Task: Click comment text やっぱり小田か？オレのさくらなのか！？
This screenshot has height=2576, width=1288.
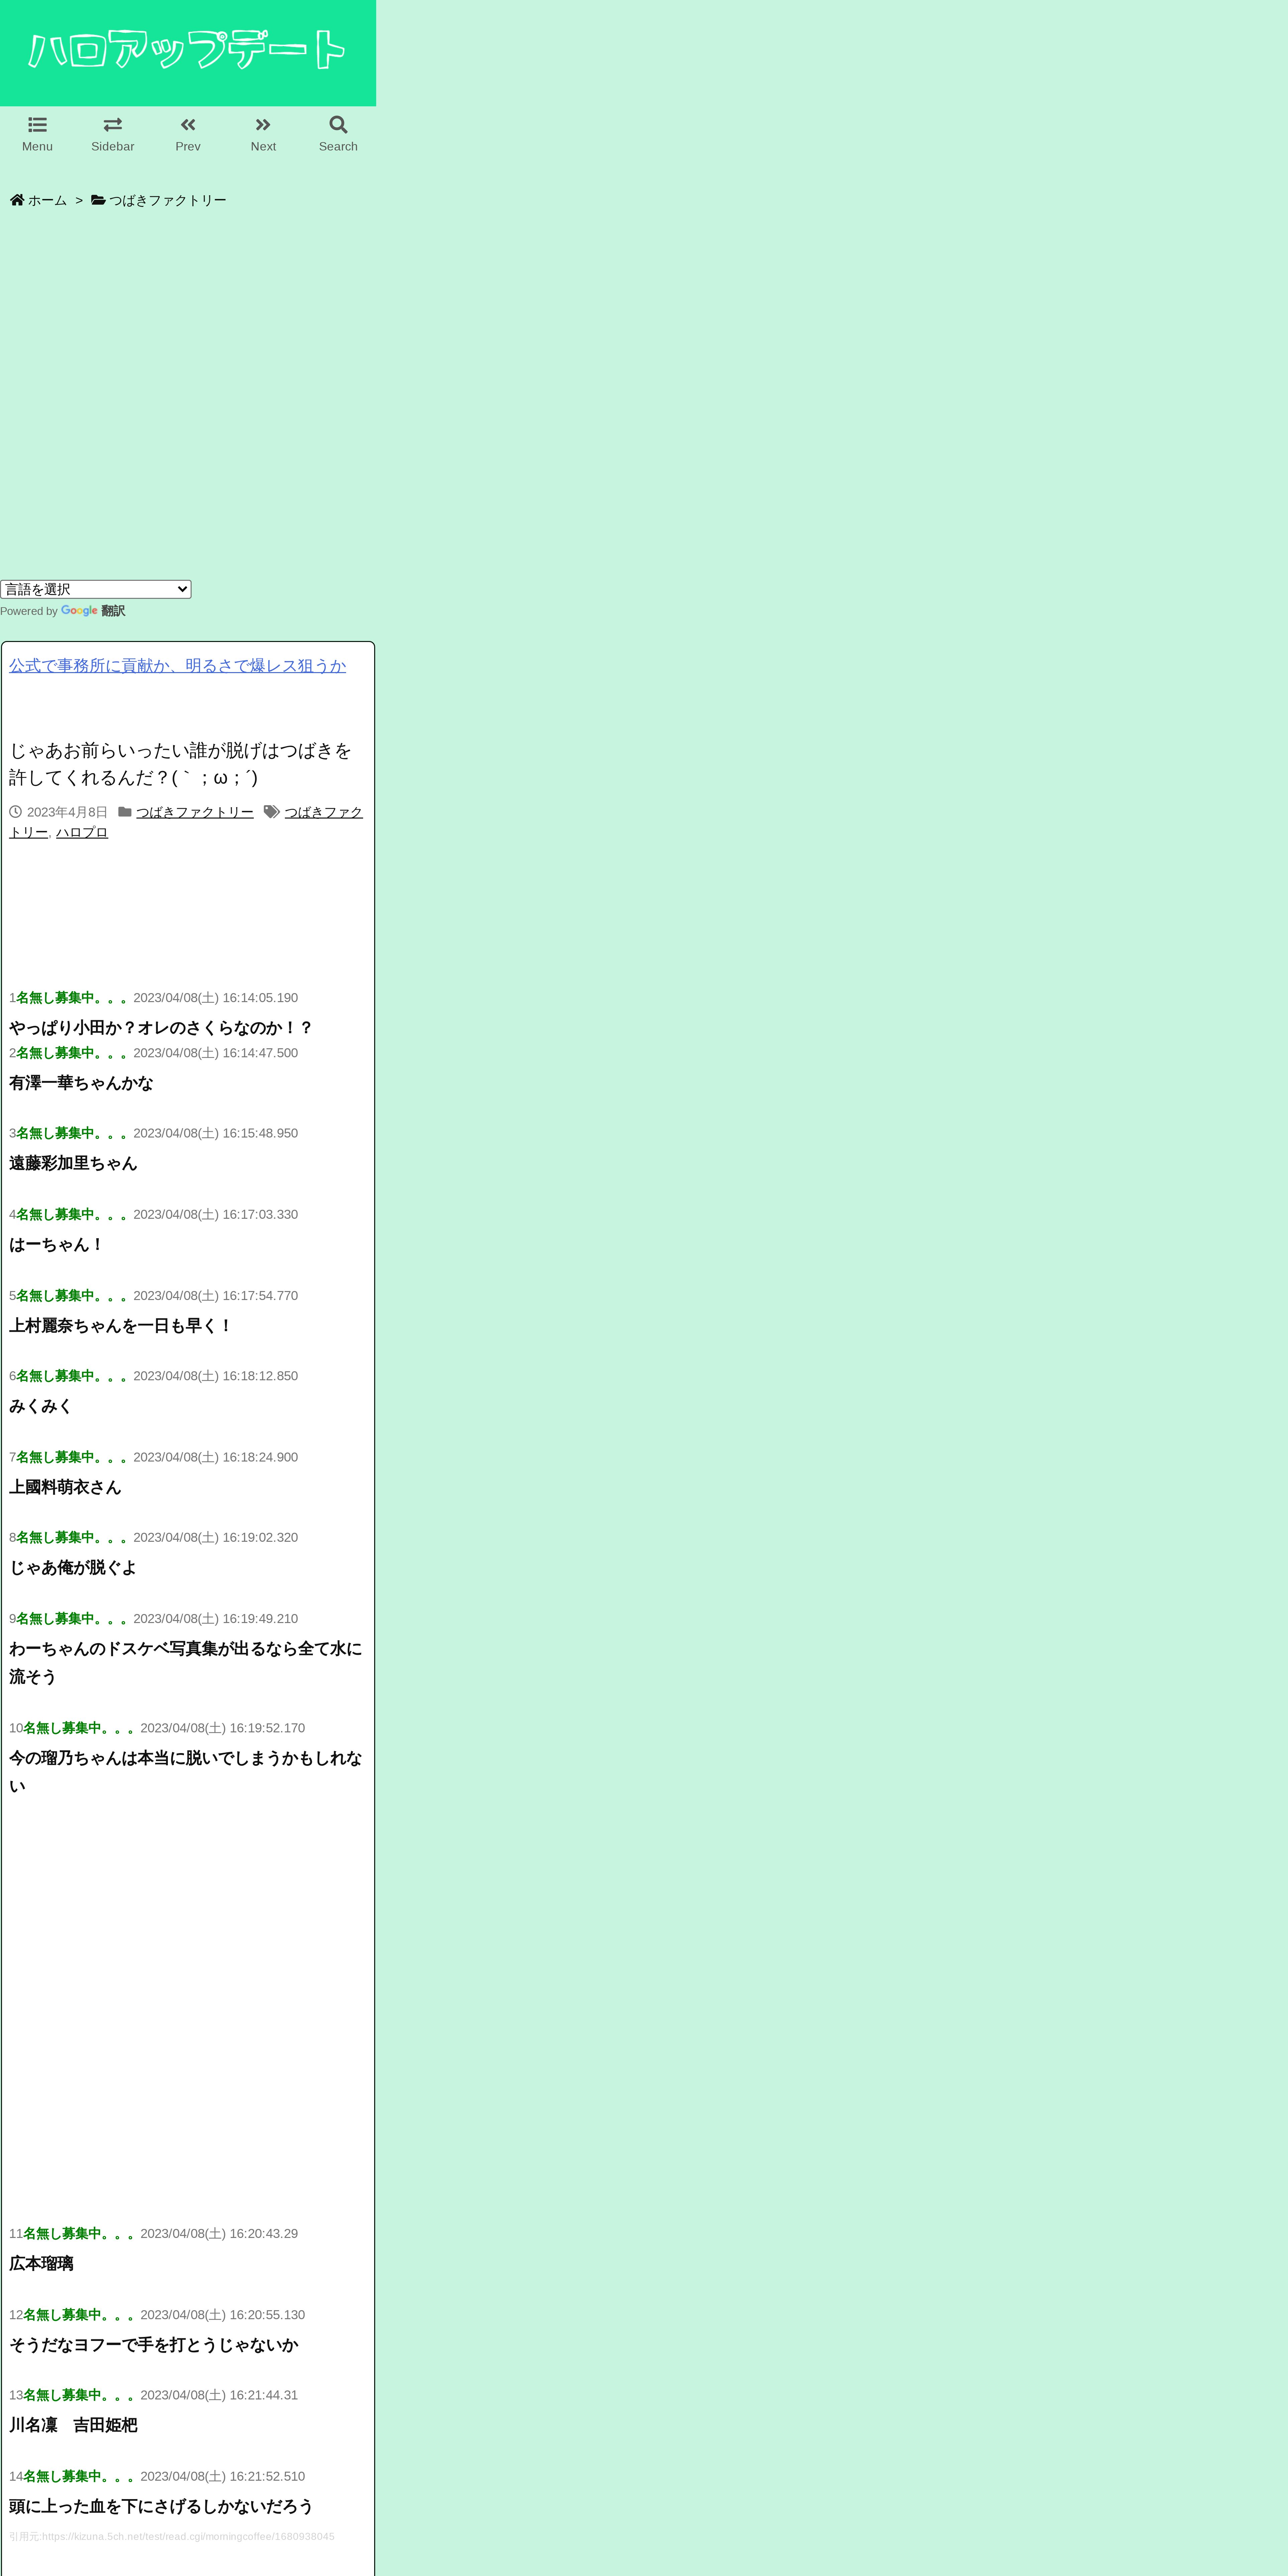Action: [x=161, y=1028]
